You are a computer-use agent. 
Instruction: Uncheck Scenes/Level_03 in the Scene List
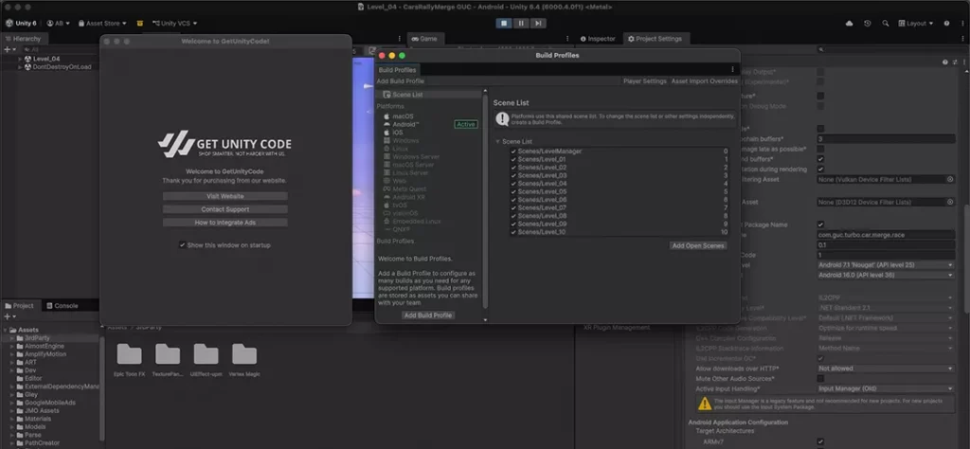click(x=513, y=175)
